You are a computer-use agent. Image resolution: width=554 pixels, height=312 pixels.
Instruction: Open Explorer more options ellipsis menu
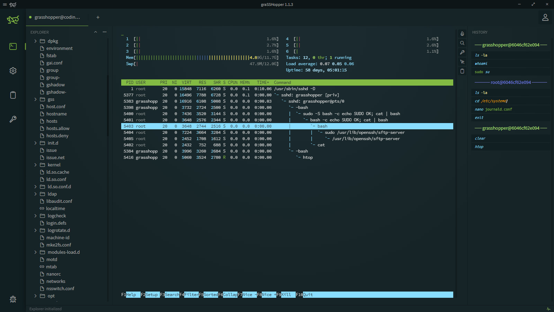[x=105, y=32]
